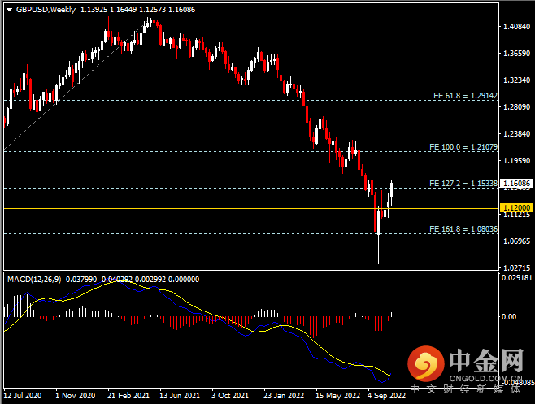Open the chart dropdown triangle beside GBPUSD,Weekly
Viewport: 535px width, 404px height.
click(9, 10)
